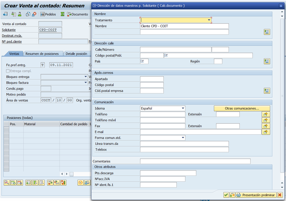
Task: Click the flask configuration icon below table
Action: click(87, 182)
